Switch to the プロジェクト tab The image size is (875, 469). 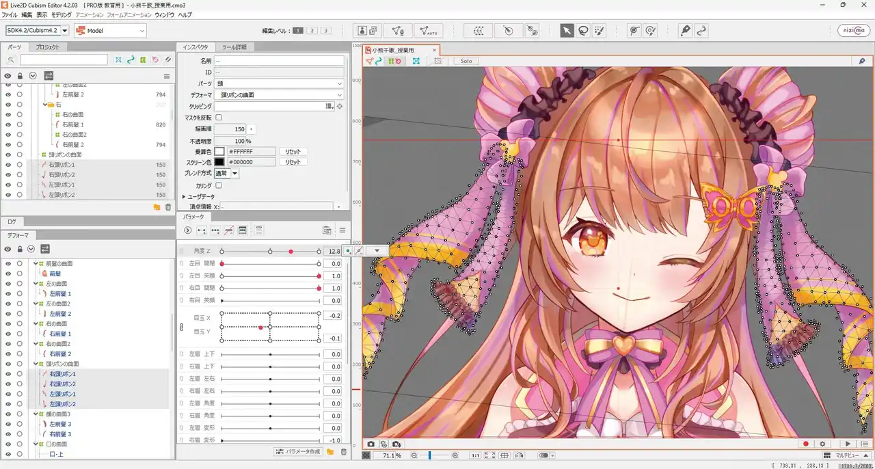click(47, 47)
